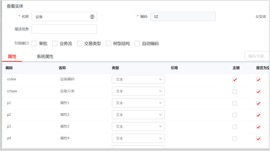Viewport: 270px width, 151px height.
Task: Toggle the 是否为空 checkbox for p2
Action: (258, 115)
